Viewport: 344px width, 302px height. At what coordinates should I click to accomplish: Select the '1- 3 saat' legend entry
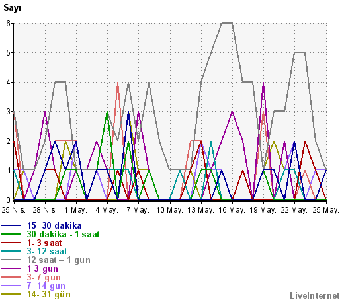[44, 243]
